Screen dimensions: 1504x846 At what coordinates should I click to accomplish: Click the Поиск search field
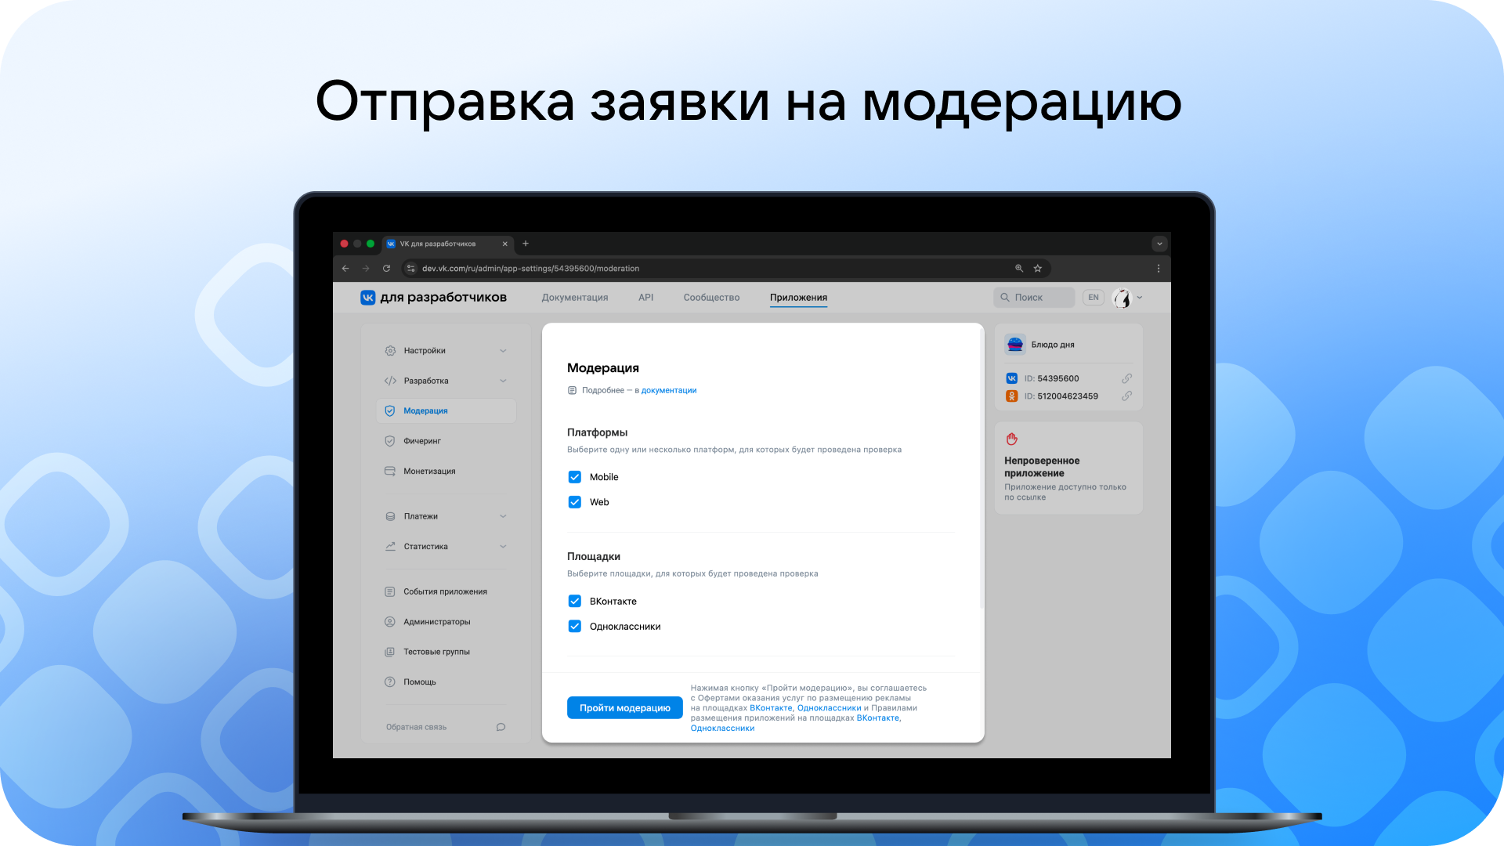pyautogui.click(x=1034, y=298)
